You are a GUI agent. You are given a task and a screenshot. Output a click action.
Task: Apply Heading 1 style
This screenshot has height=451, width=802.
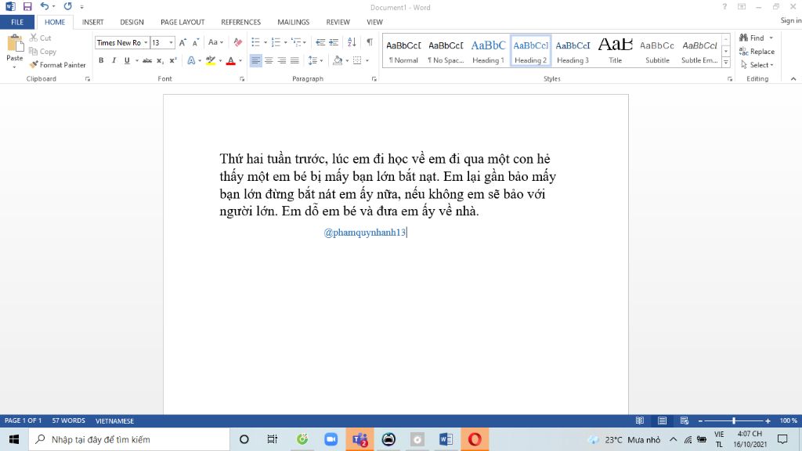[x=488, y=51]
